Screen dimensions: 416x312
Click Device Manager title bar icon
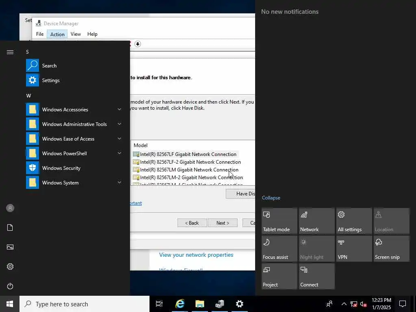coord(39,23)
